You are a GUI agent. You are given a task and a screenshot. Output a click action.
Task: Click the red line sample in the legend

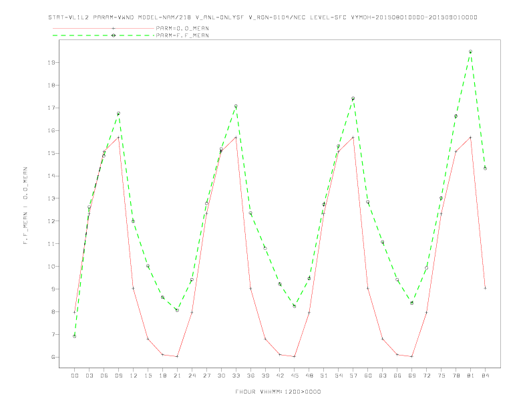(104, 28)
